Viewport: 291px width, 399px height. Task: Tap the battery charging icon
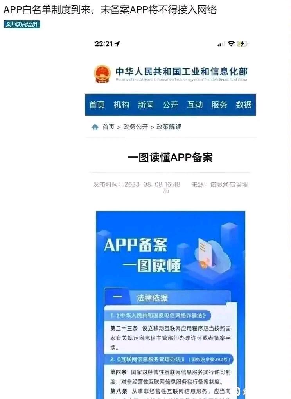242,44
